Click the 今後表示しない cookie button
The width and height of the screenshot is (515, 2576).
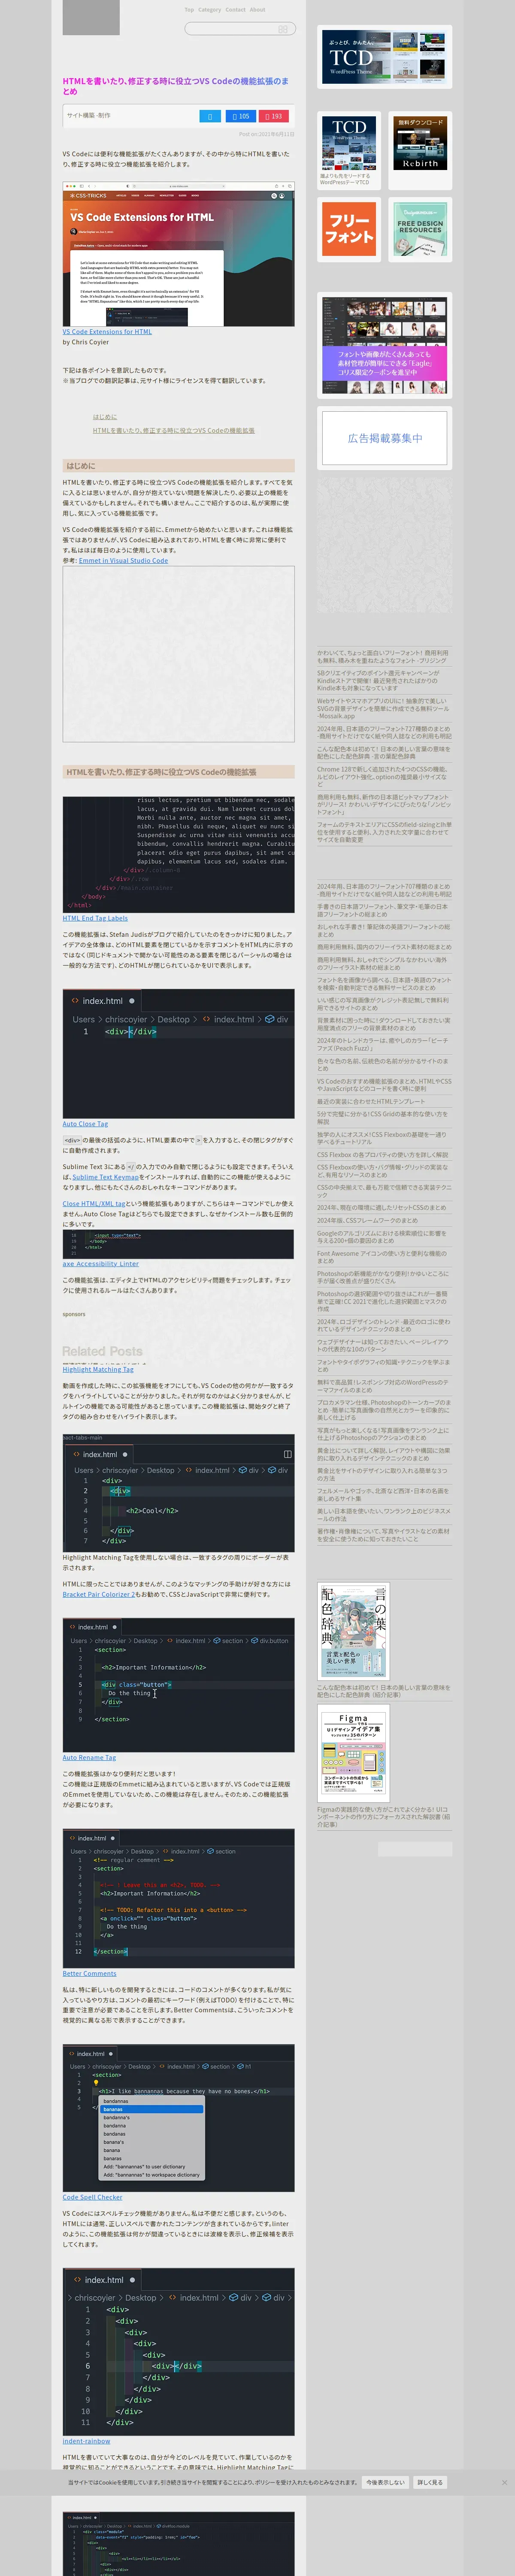tap(385, 2482)
